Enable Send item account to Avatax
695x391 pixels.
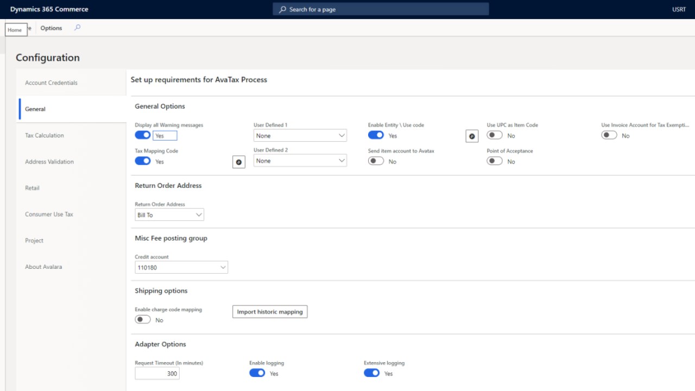[x=376, y=161]
